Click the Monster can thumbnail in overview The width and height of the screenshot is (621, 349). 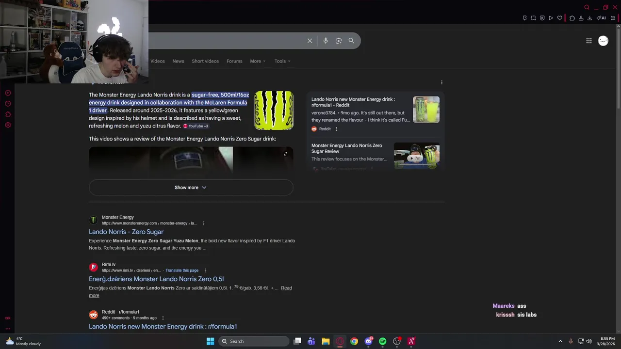coord(274,111)
